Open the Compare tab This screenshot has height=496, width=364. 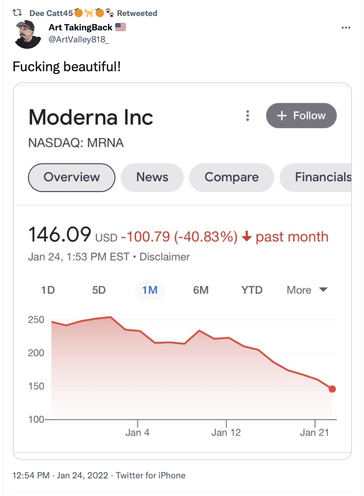tap(232, 177)
